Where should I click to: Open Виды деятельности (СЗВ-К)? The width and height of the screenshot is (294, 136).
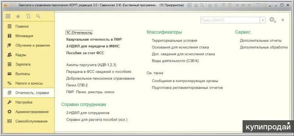pyautogui.click(x=175, y=61)
